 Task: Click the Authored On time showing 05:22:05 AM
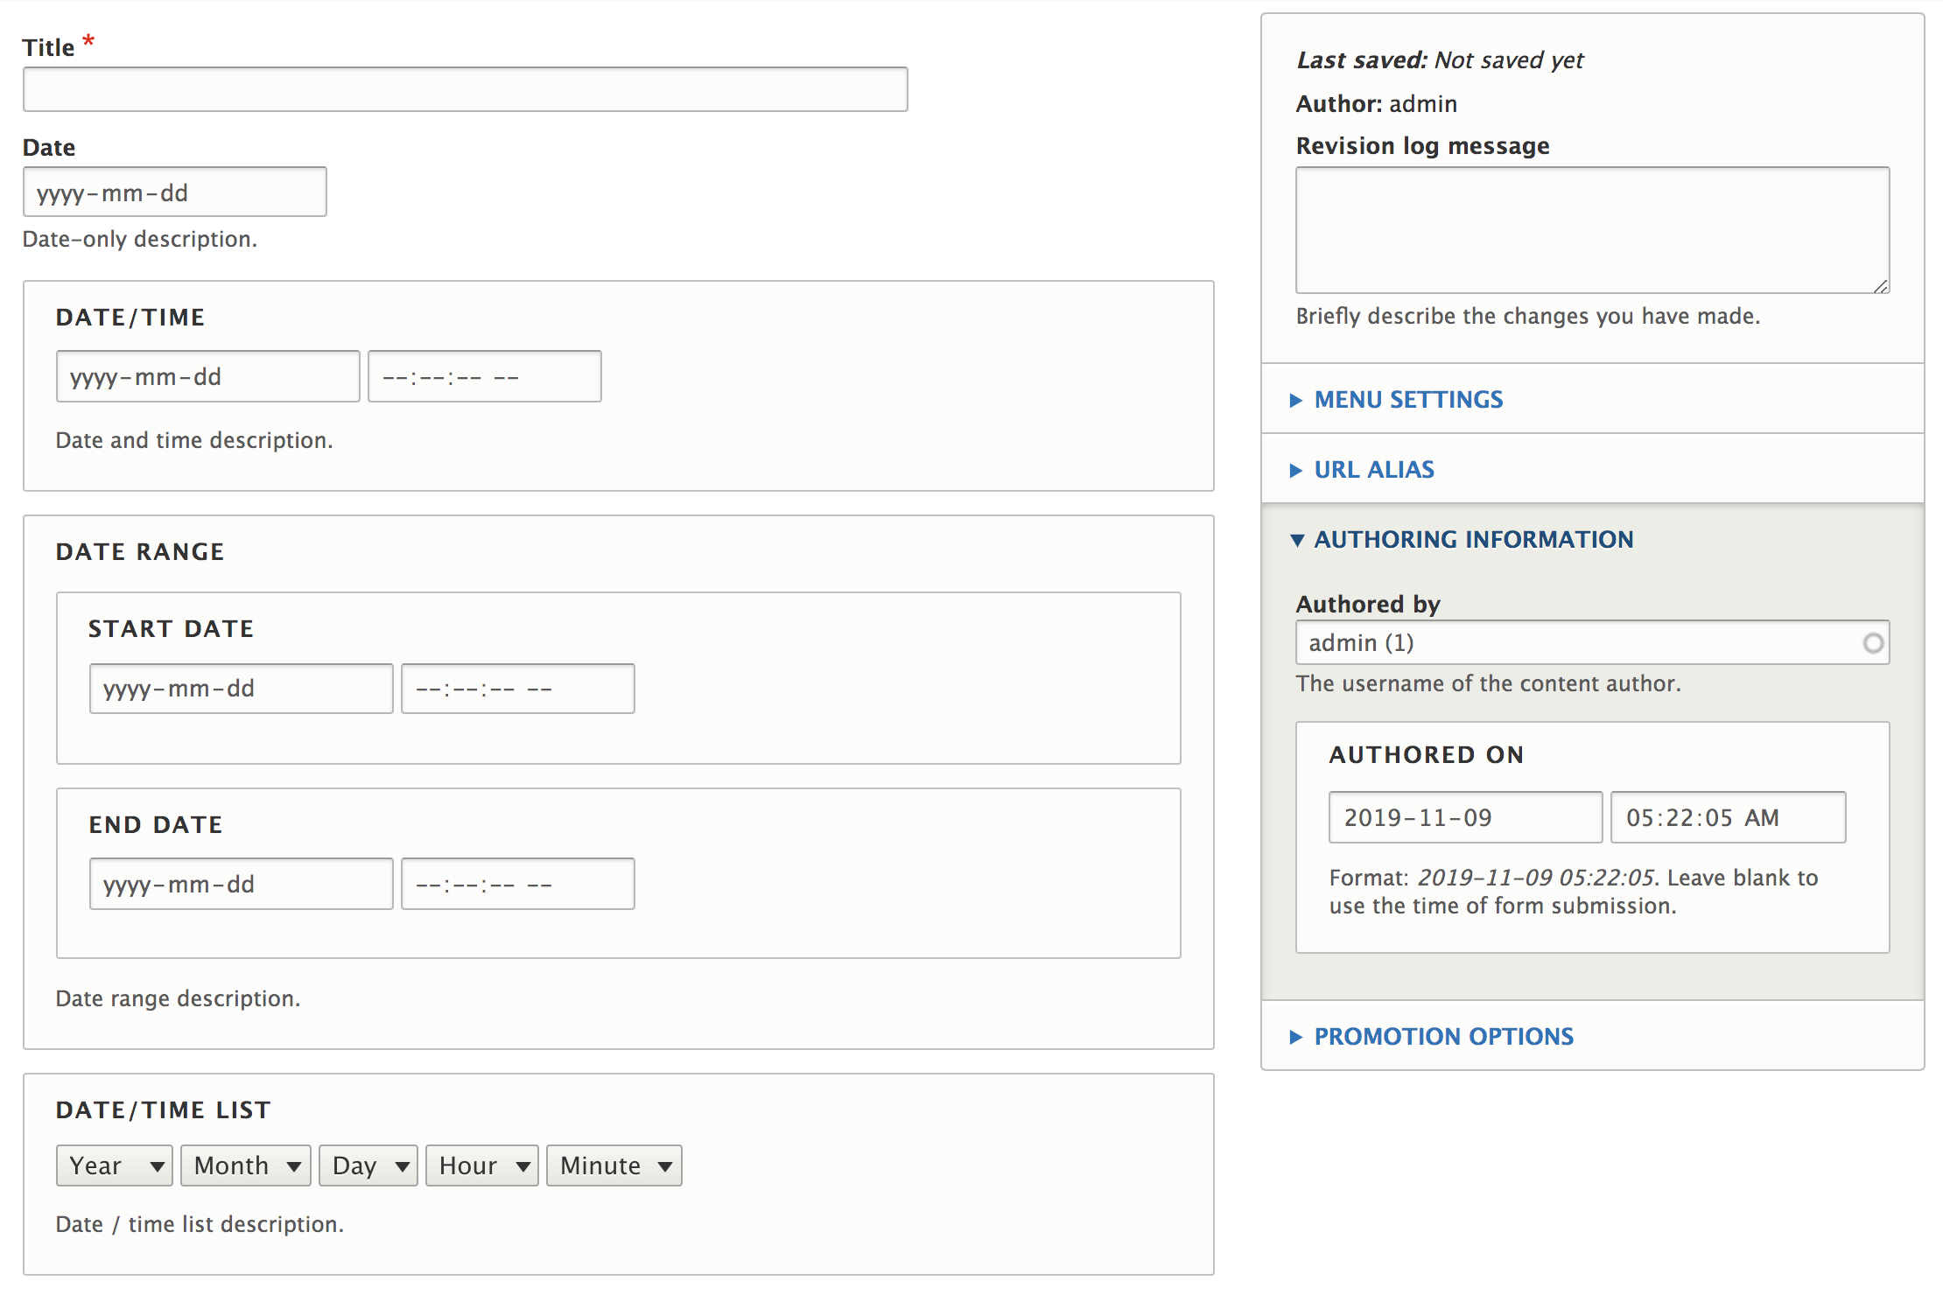pos(1727,816)
